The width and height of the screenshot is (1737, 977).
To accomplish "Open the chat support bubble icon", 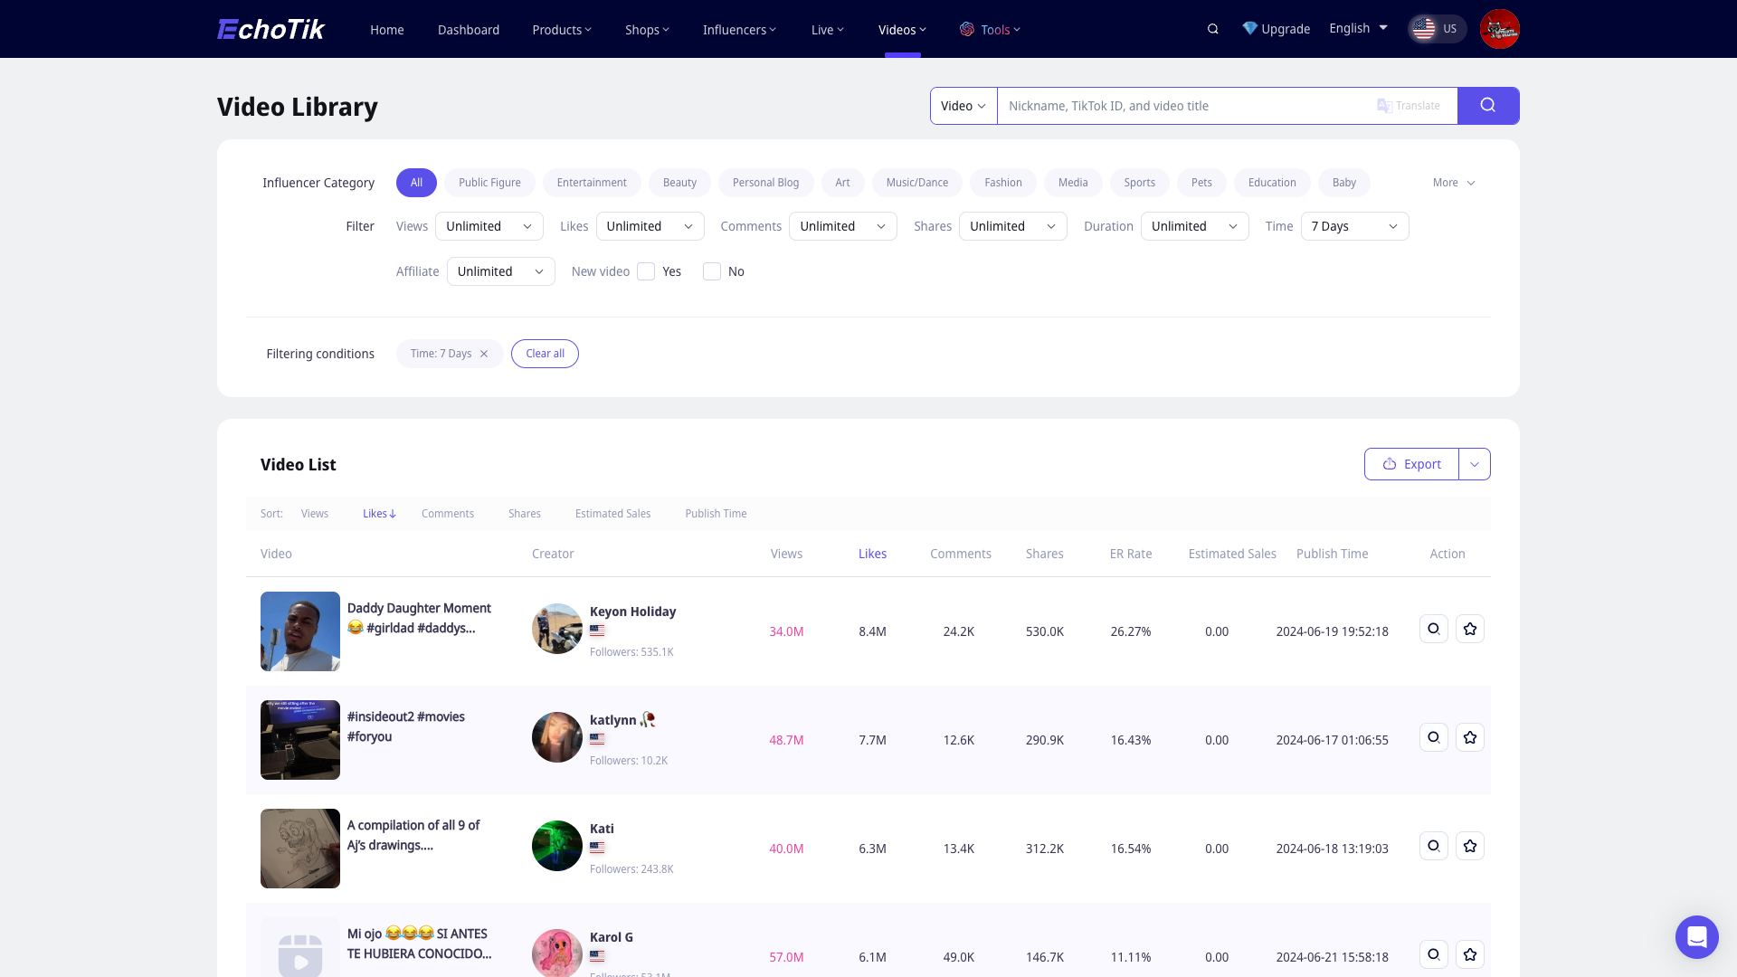I will coord(1696,936).
